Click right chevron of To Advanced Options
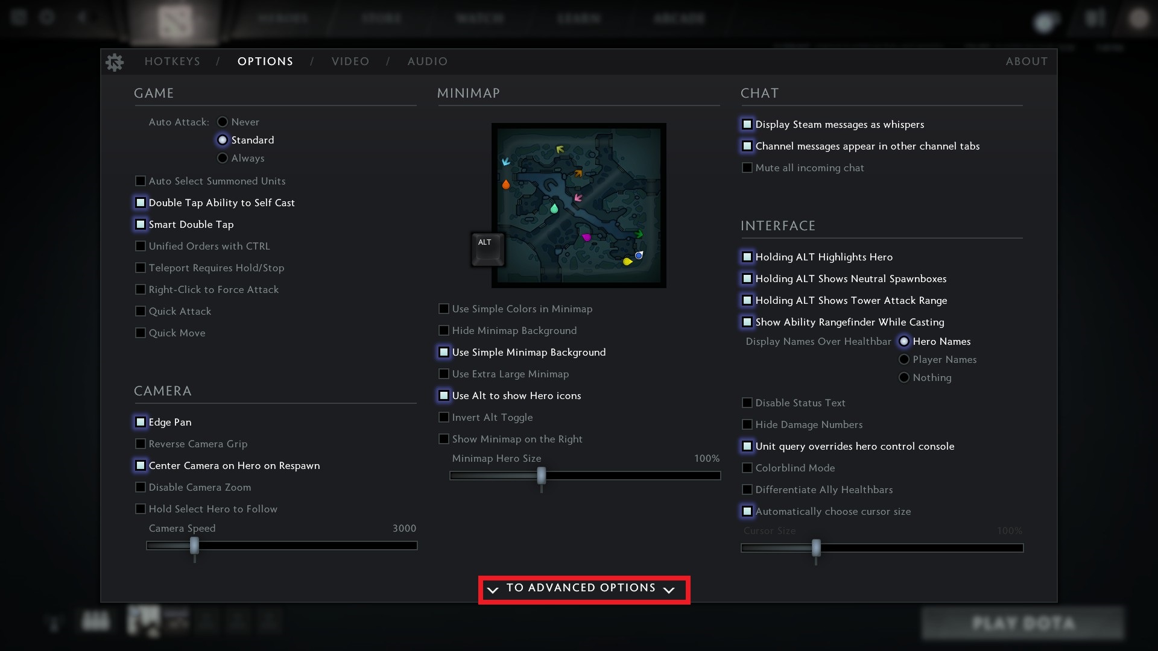 tap(668, 590)
